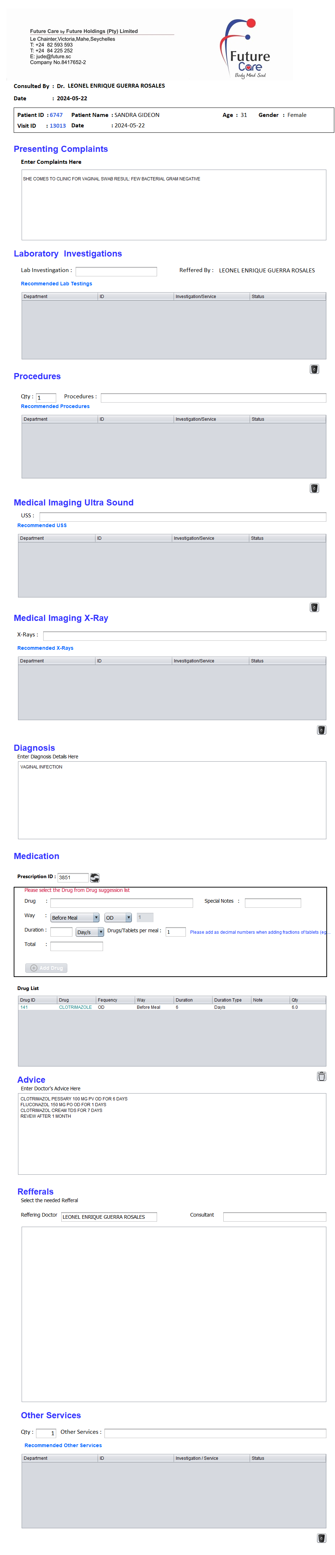The image size is (335, 1555).
Task: Click the Consultant field in Refferals
Action: (x=274, y=1216)
